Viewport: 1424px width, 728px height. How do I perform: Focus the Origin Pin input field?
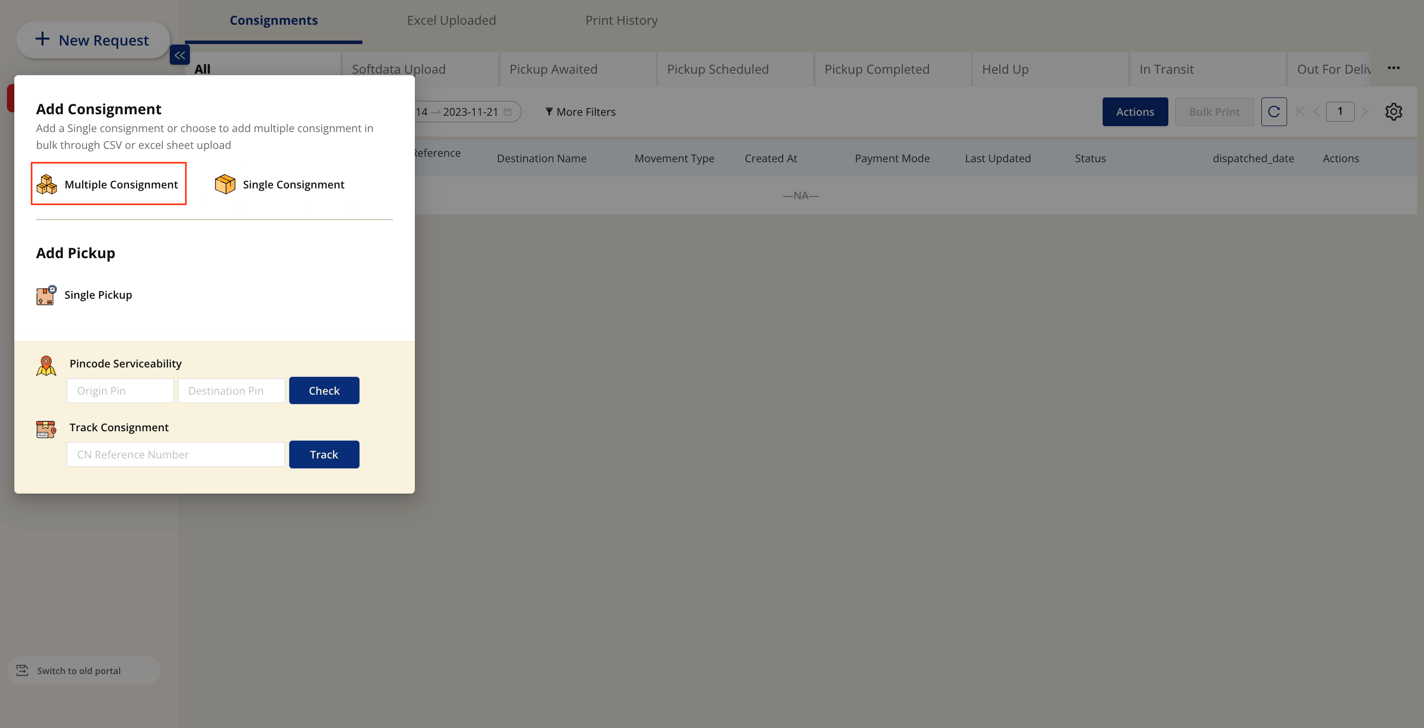(120, 391)
